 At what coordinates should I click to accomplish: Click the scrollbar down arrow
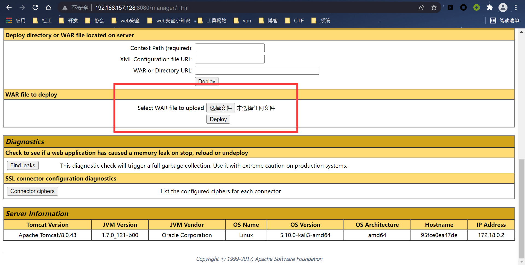pyautogui.click(x=521, y=261)
